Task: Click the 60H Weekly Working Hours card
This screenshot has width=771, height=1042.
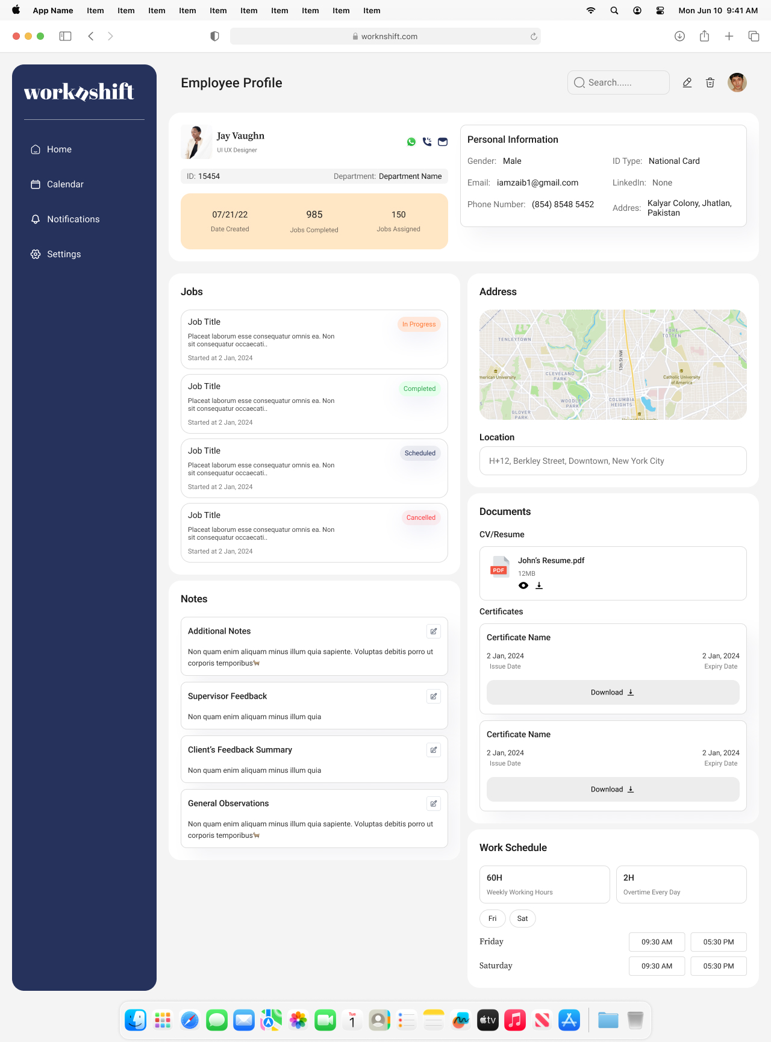Action: pos(545,884)
